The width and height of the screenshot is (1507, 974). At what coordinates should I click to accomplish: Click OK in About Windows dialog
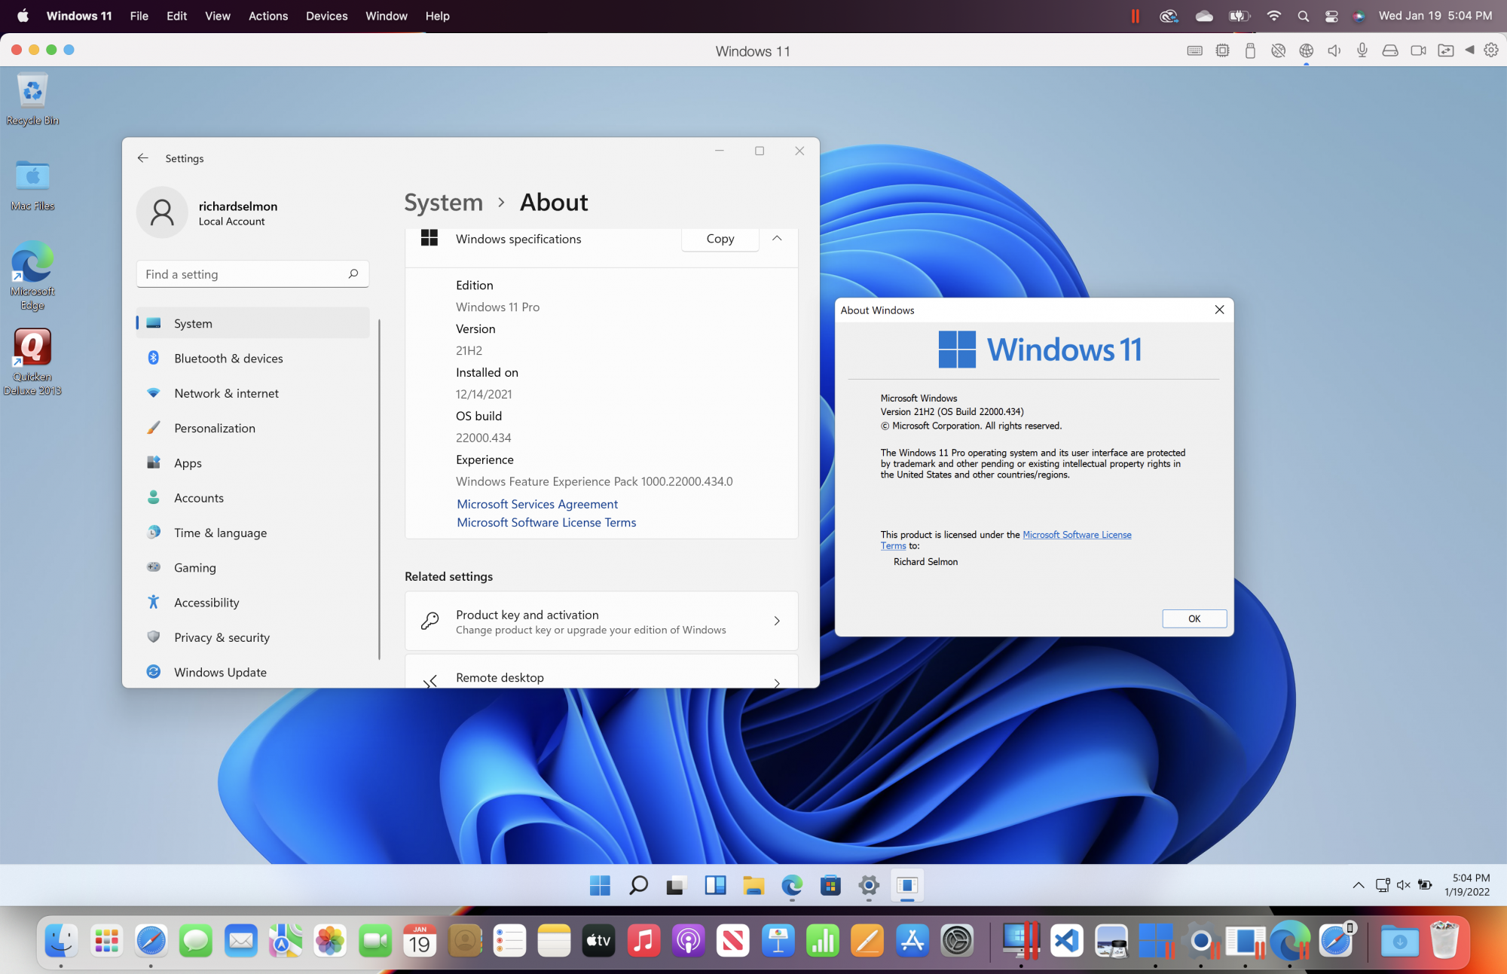[x=1194, y=618]
